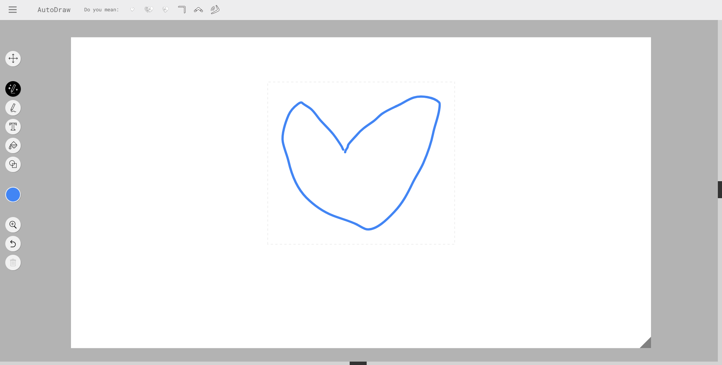Screen dimensions: 722x365
Task: Open the blue color picker
Action: point(13,194)
